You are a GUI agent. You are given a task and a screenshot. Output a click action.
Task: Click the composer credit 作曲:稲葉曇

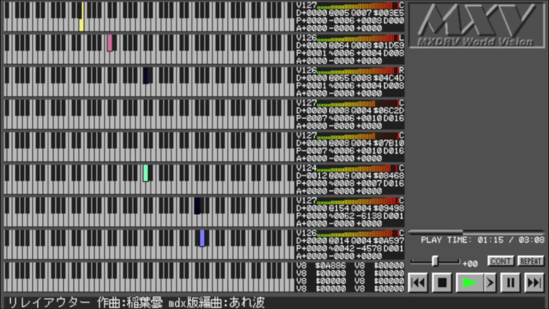pos(130,302)
